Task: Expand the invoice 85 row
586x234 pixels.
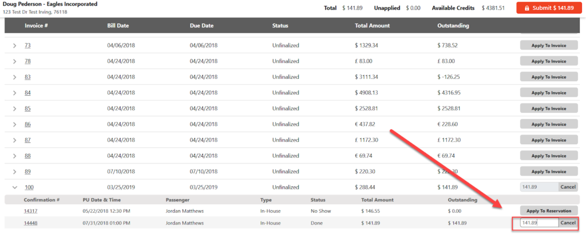Action: pos(15,108)
